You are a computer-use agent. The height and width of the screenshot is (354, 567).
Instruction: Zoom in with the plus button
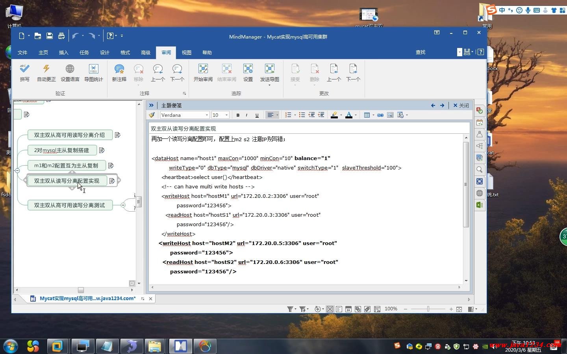[451, 309]
